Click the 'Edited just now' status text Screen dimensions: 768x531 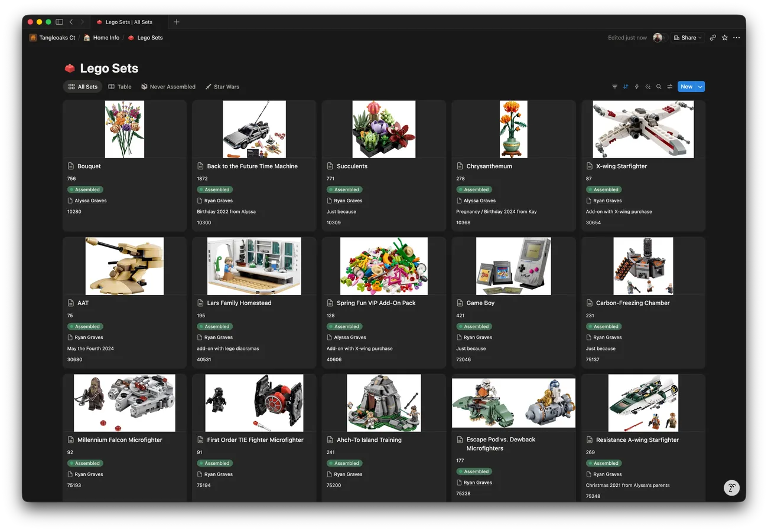tap(627, 38)
